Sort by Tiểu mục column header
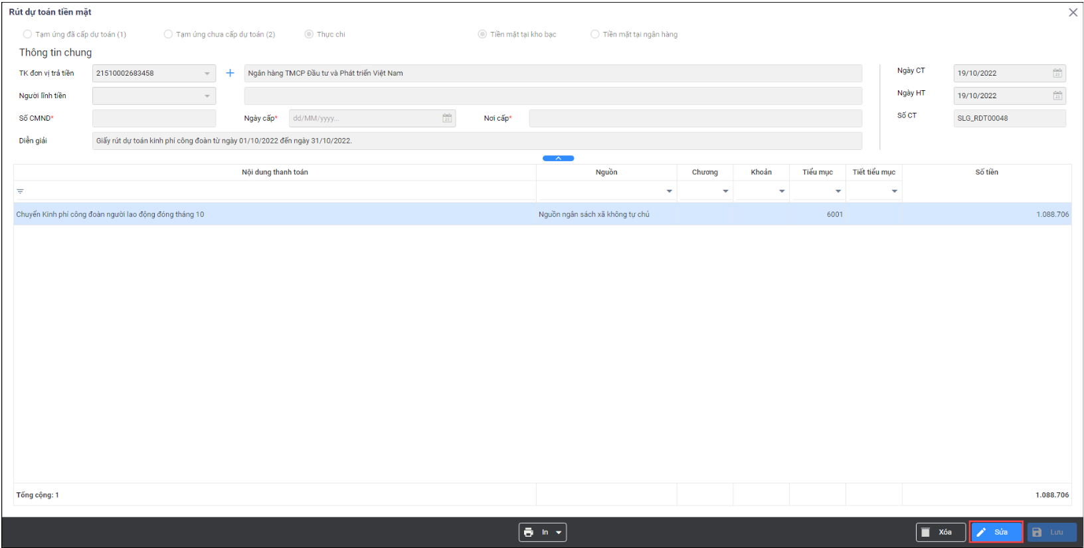Image resolution: width=1084 pixels, height=548 pixels. [818, 172]
